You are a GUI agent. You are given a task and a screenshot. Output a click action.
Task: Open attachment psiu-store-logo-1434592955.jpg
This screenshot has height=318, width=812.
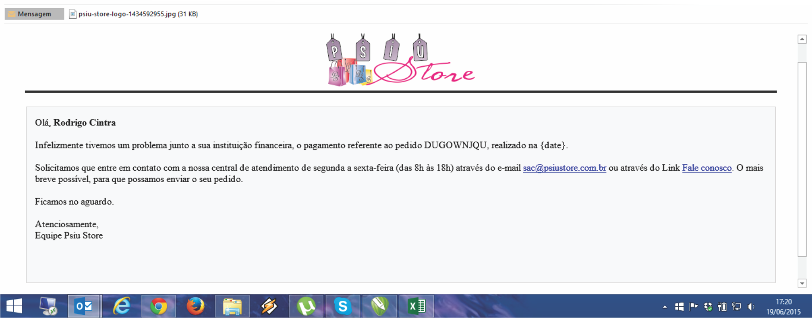pyautogui.click(x=133, y=14)
